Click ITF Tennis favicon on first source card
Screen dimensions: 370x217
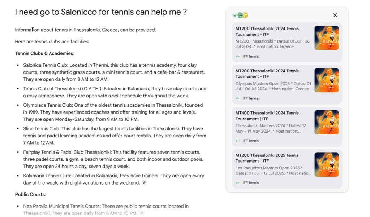pyautogui.click(x=238, y=57)
